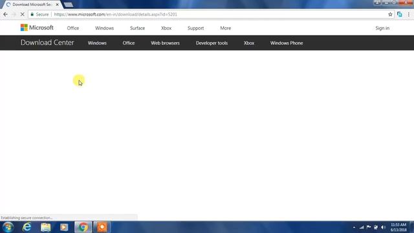Click the Sign in link
Screen dimensions: 414x233
382,28
